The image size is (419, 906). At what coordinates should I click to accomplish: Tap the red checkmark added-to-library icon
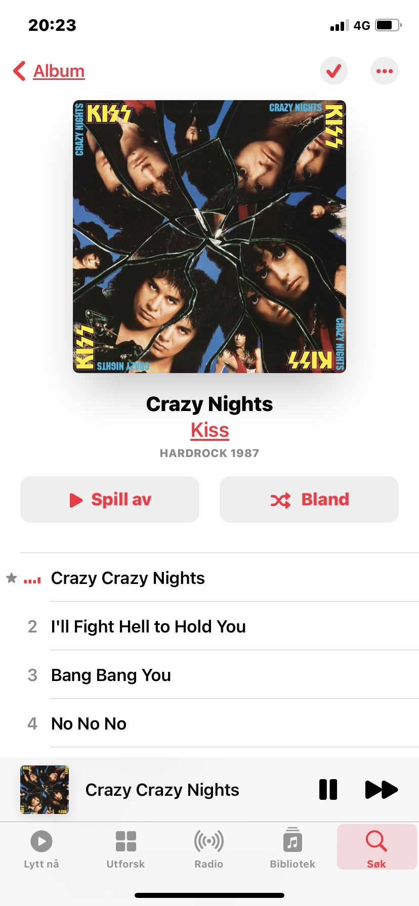[x=333, y=71]
